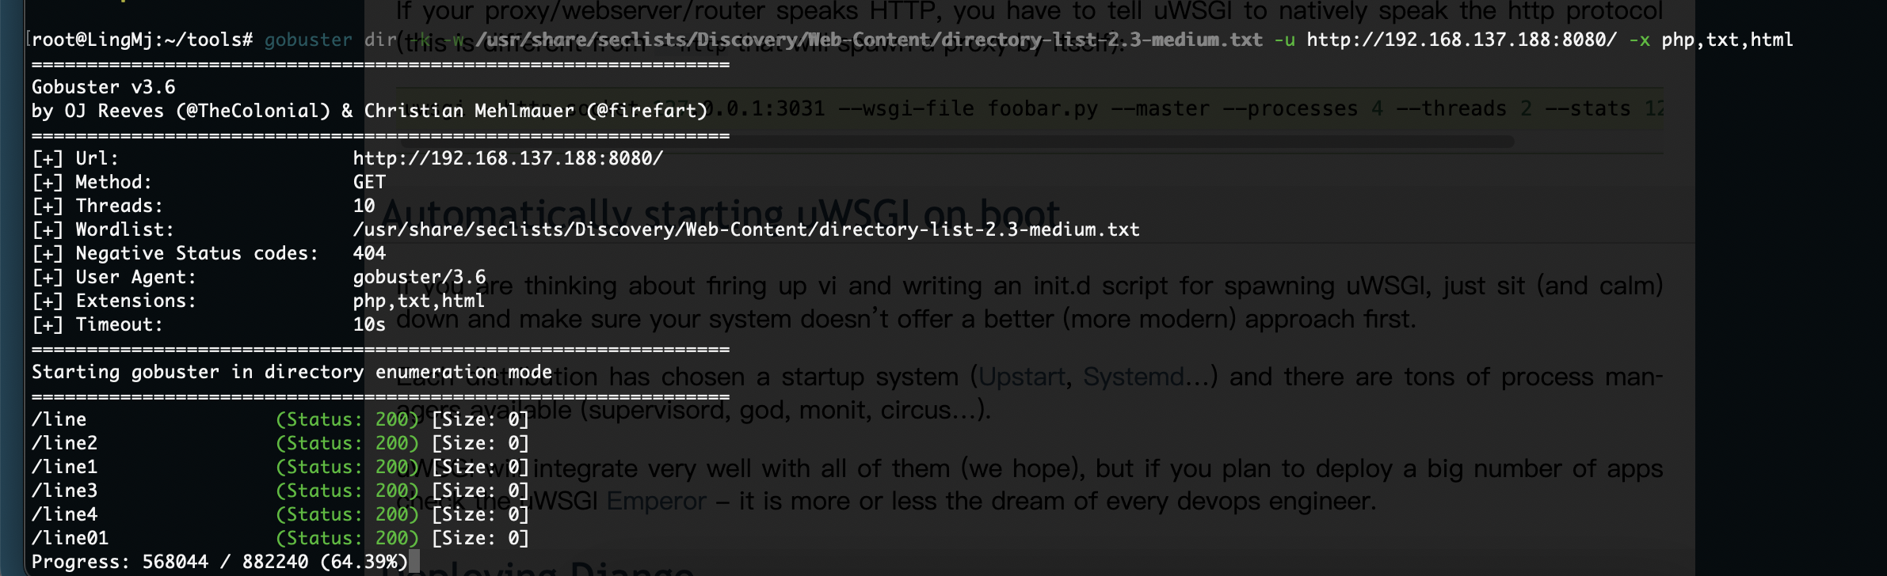Click the horizontal scrollbar under the uwsgi code block
The height and width of the screenshot is (576, 1887).
click(x=955, y=142)
